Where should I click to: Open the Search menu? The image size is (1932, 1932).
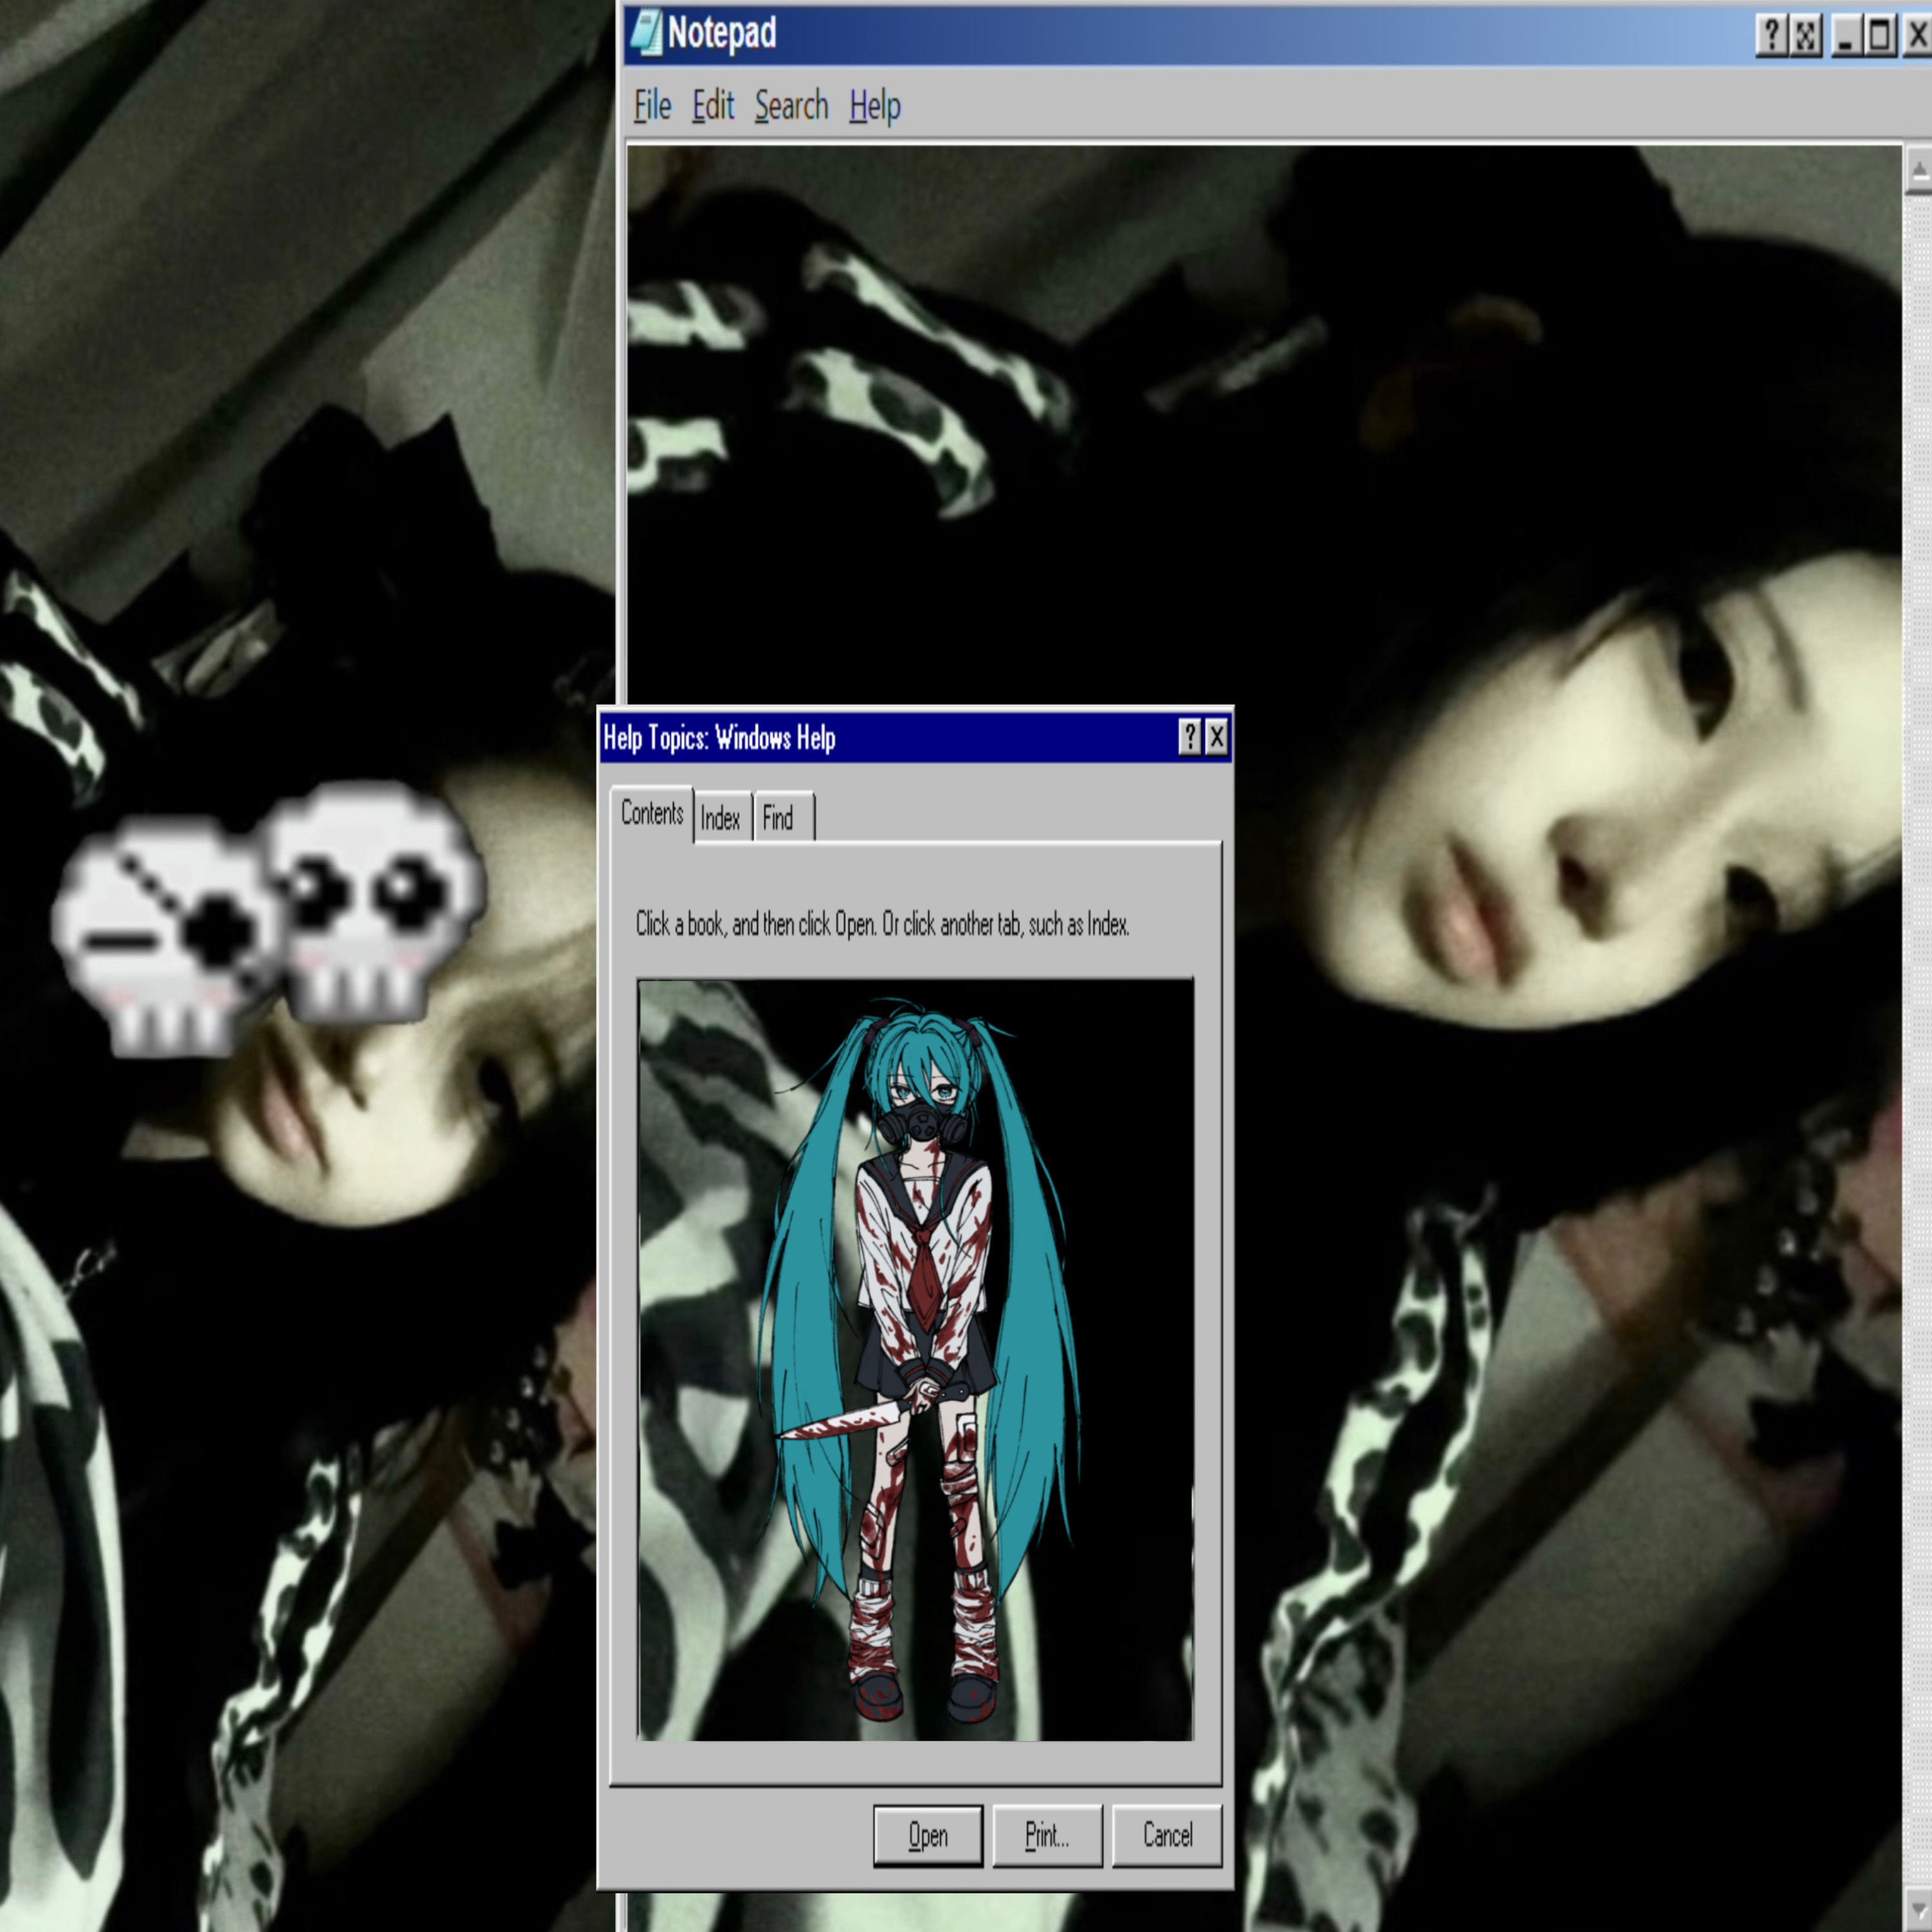(x=791, y=105)
